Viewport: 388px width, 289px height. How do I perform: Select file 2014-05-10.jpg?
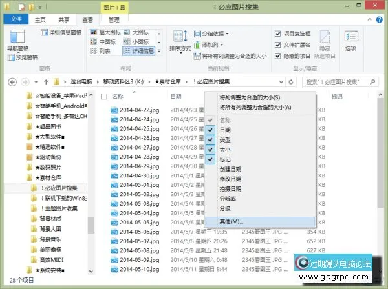pos(135,269)
